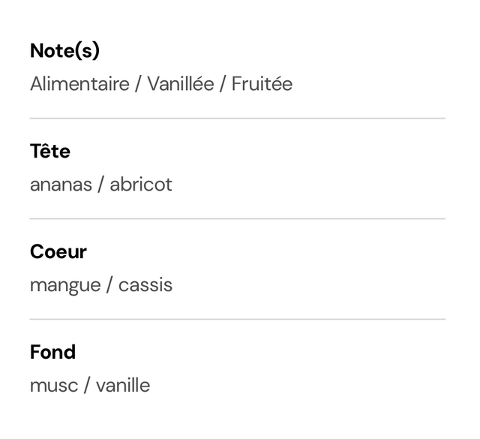
Task: Select the ananas top note
Action: (61, 185)
